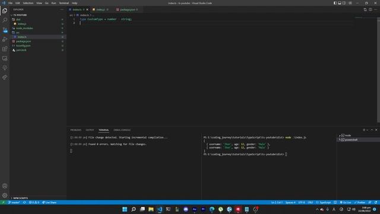
Task: Open the feedback icon in status bar
Action: pos(370,202)
